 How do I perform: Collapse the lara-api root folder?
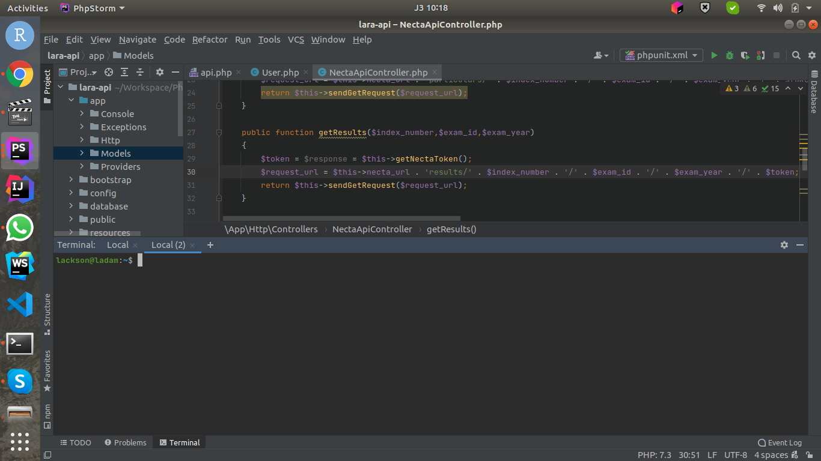point(60,87)
